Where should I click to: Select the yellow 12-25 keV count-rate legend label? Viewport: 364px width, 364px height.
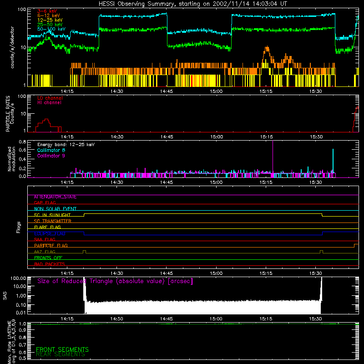(50, 20)
